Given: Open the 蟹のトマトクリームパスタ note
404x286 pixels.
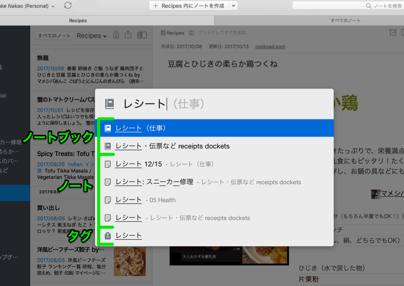Looking at the screenshot, I should (63, 111).
